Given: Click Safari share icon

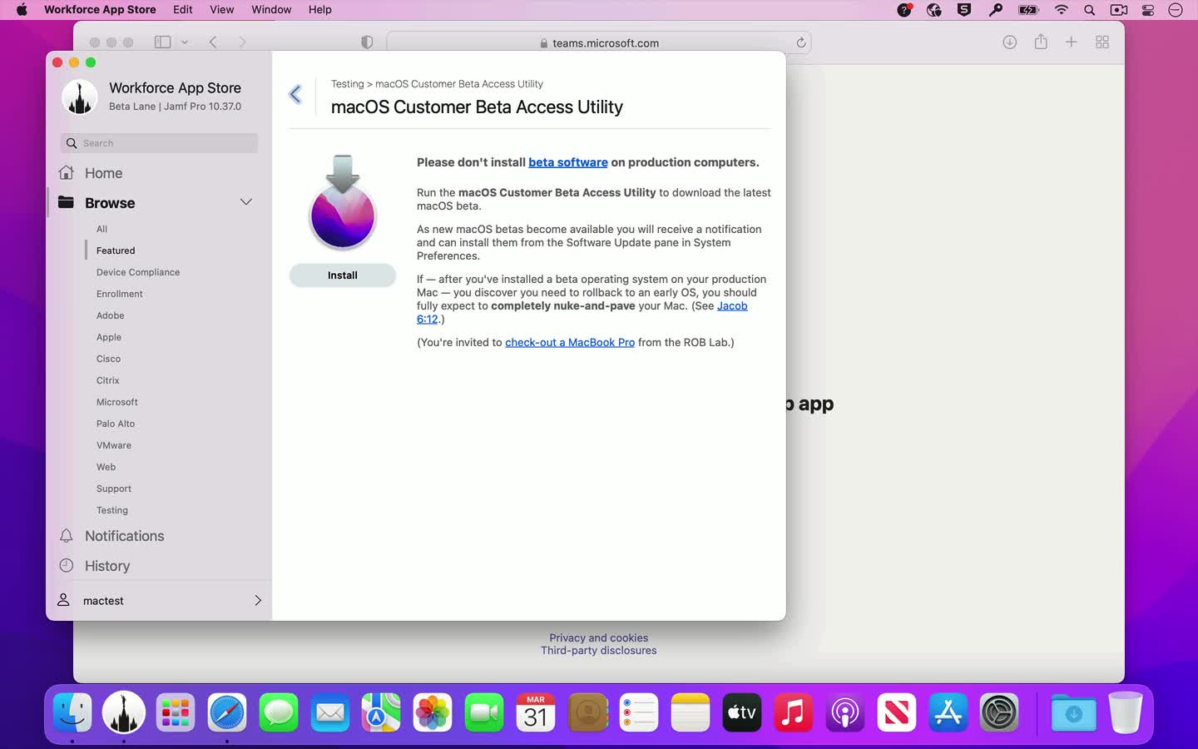Looking at the screenshot, I should pos(1041,42).
